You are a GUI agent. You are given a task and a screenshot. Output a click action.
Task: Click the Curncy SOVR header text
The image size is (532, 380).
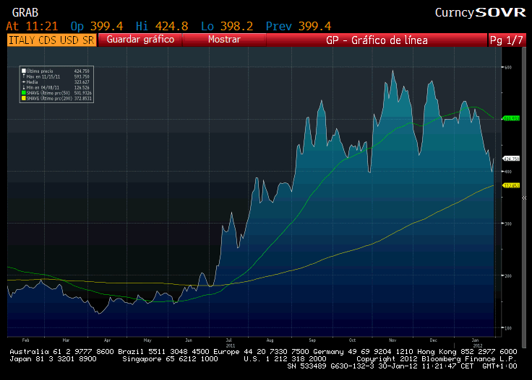480,13
